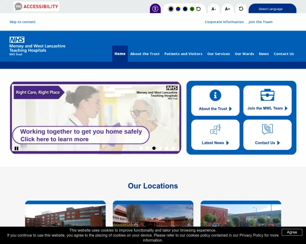
Task: Click the arrow next to Join the MWL Team
Action: 286,108
